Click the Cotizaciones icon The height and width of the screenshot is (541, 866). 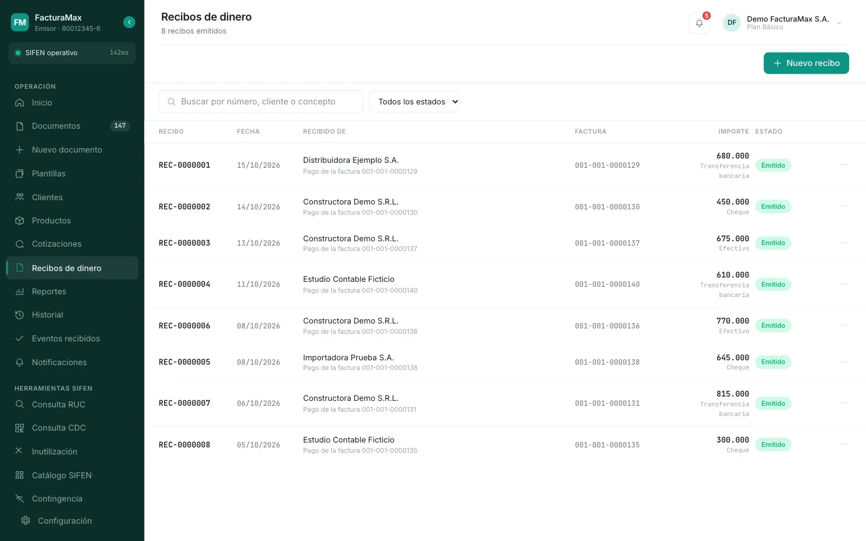point(19,244)
